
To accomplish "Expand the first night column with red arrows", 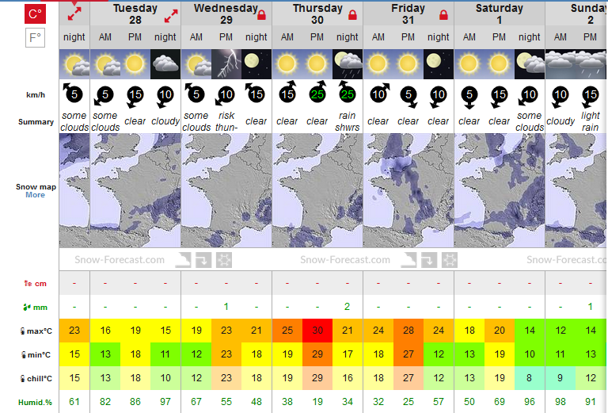I will [74, 13].
